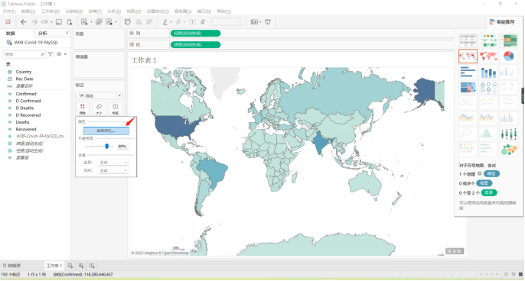Toggle the Show Me panel button
Screen dimensions: 525x281
pyautogui.click(x=502, y=22)
